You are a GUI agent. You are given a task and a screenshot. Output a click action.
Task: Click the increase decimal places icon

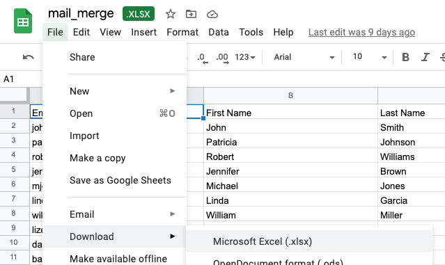click(222, 58)
